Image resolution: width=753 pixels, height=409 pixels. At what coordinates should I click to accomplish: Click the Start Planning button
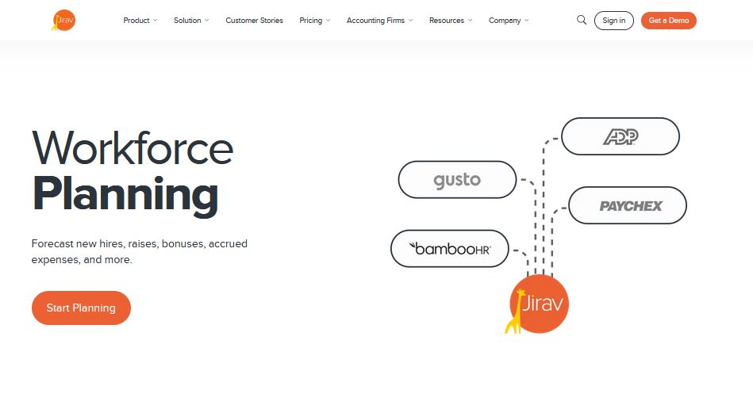[x=81, y=308]
